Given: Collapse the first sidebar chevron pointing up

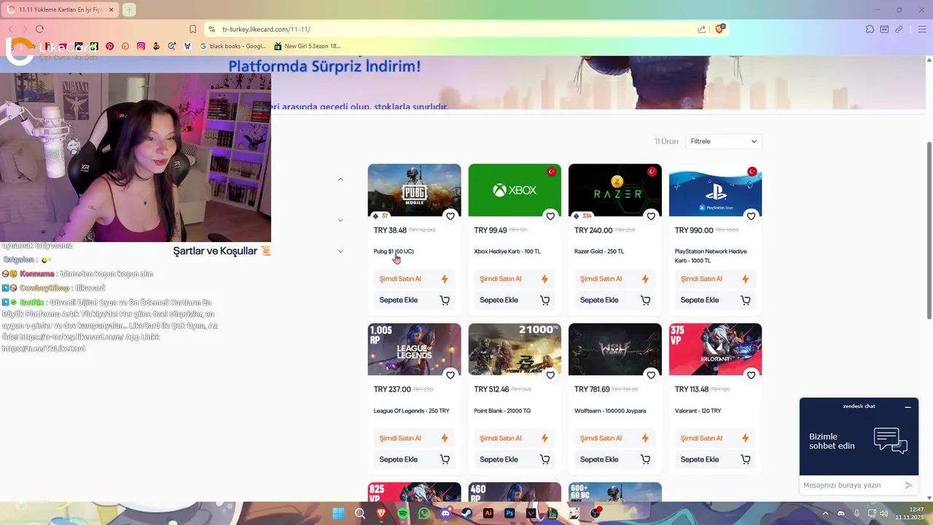Looking at the screenshot, I should tap(340, 179).
